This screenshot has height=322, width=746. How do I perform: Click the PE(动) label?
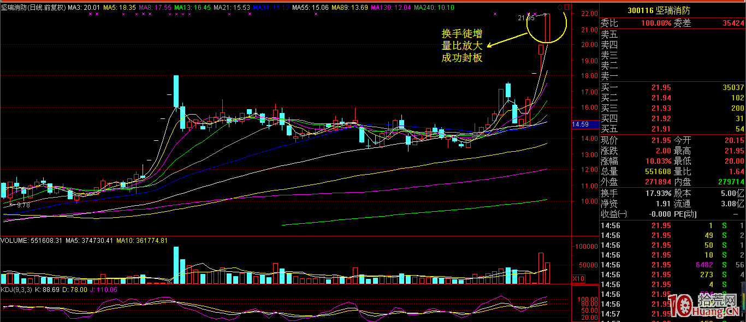coord(685,214)
